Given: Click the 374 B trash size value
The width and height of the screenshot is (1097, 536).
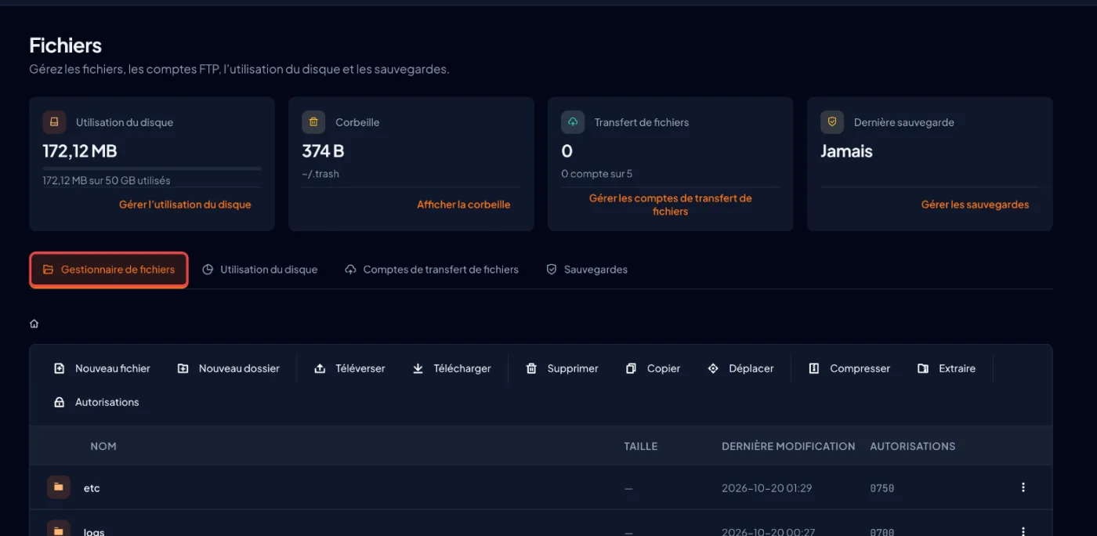Looking at the screenshot, I should point(323,150).
